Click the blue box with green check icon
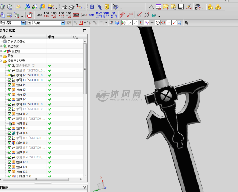This screenshot has height=192, width=238. (27, 7)
